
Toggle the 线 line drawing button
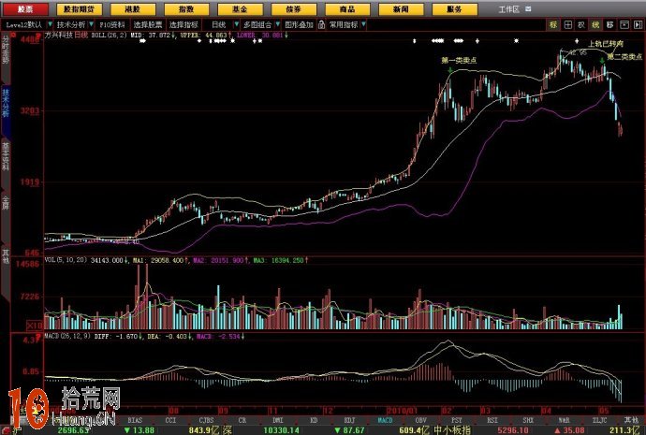coord(595,24)
